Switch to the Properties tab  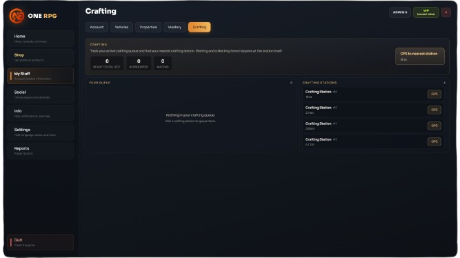148,27
